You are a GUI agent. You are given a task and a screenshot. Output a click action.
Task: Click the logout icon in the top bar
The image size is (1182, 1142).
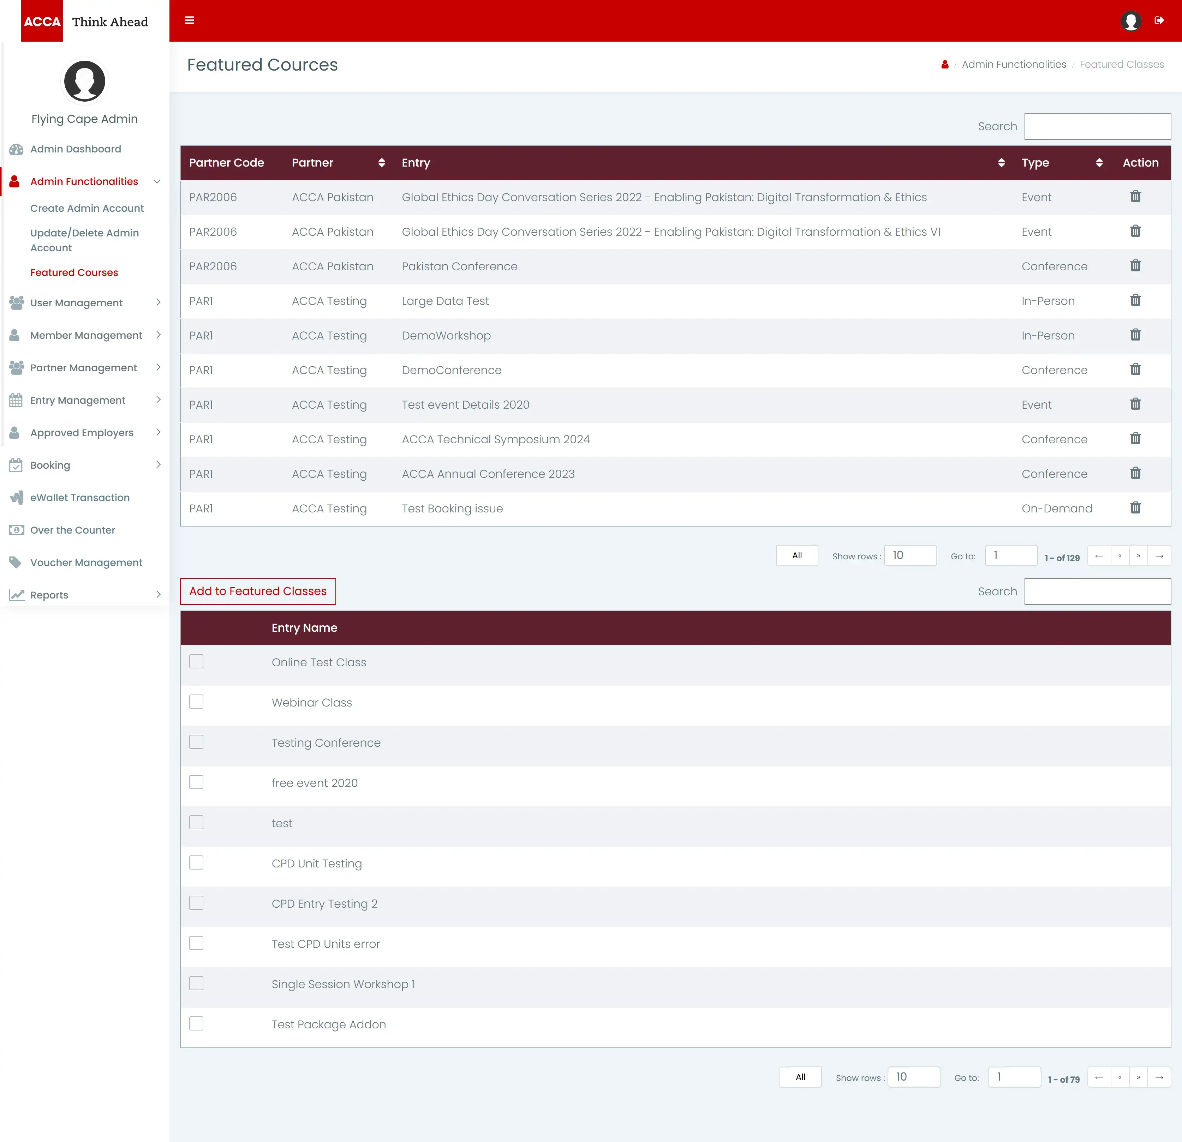(x=1160, y=20)
